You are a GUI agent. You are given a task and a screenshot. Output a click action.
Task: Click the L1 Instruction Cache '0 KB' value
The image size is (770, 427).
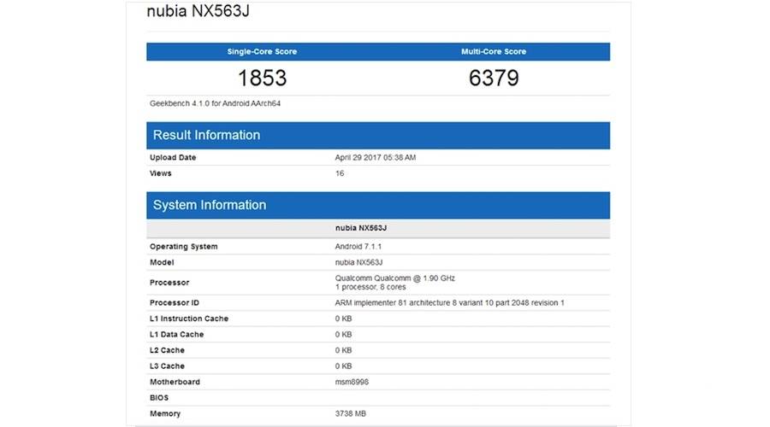(x=343, y=319)
